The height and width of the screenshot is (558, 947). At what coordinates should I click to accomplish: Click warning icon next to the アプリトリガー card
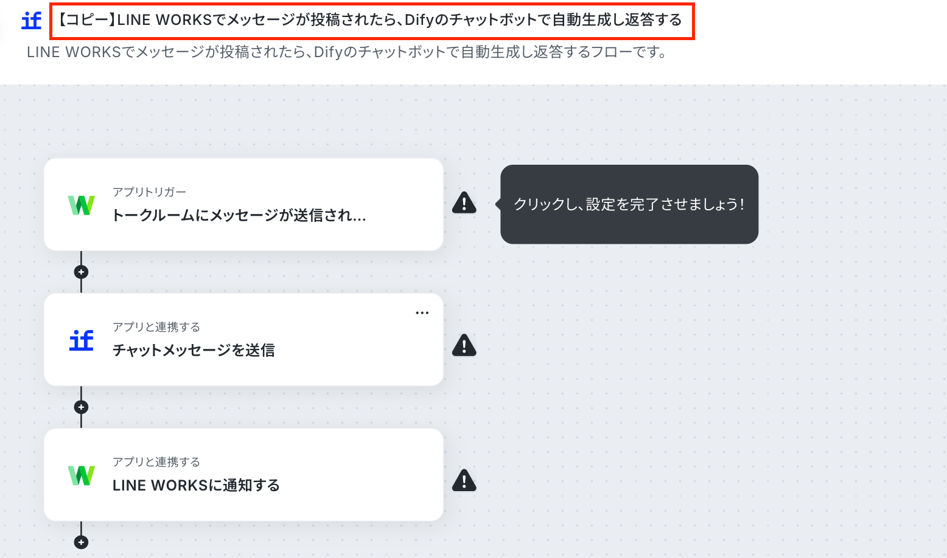pyautogui.click(x=464, y=203)
